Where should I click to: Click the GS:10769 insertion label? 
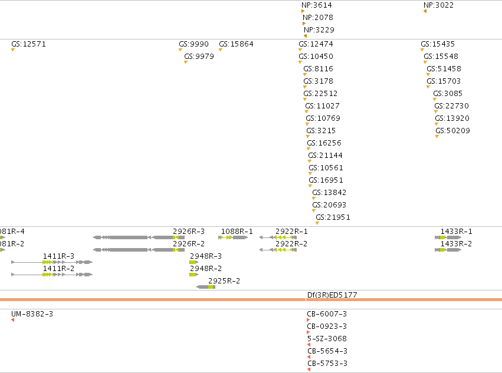click(x=323, y=118)
